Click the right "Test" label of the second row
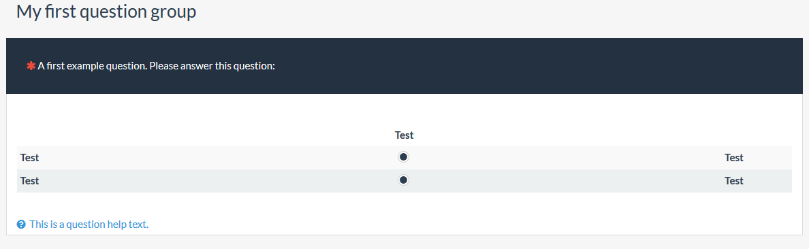 pyautogui.click(x=733, y=181)
